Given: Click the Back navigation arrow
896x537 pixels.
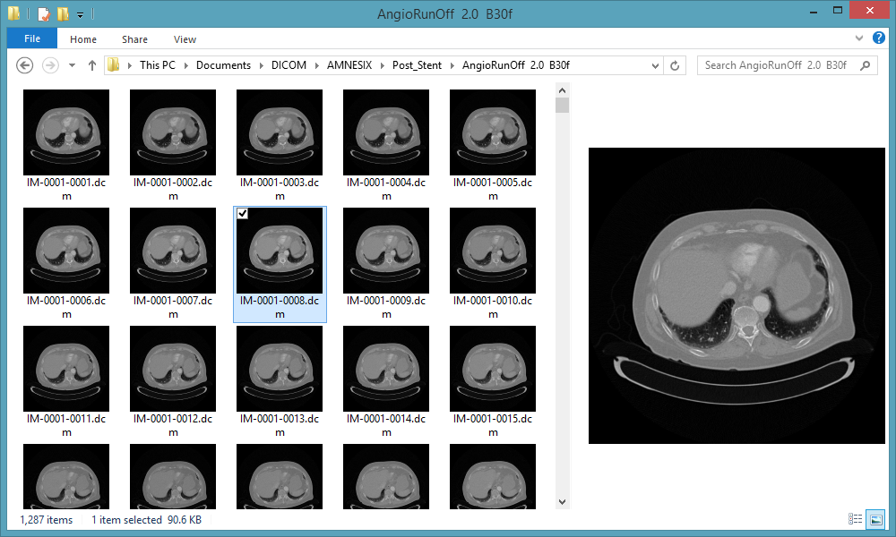Looking at the screenshot, I should coord(25,65).
